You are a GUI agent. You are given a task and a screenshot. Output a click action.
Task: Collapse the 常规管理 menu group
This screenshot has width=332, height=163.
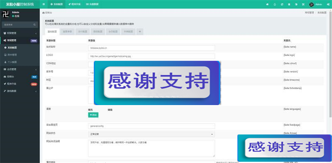point(20,40)
